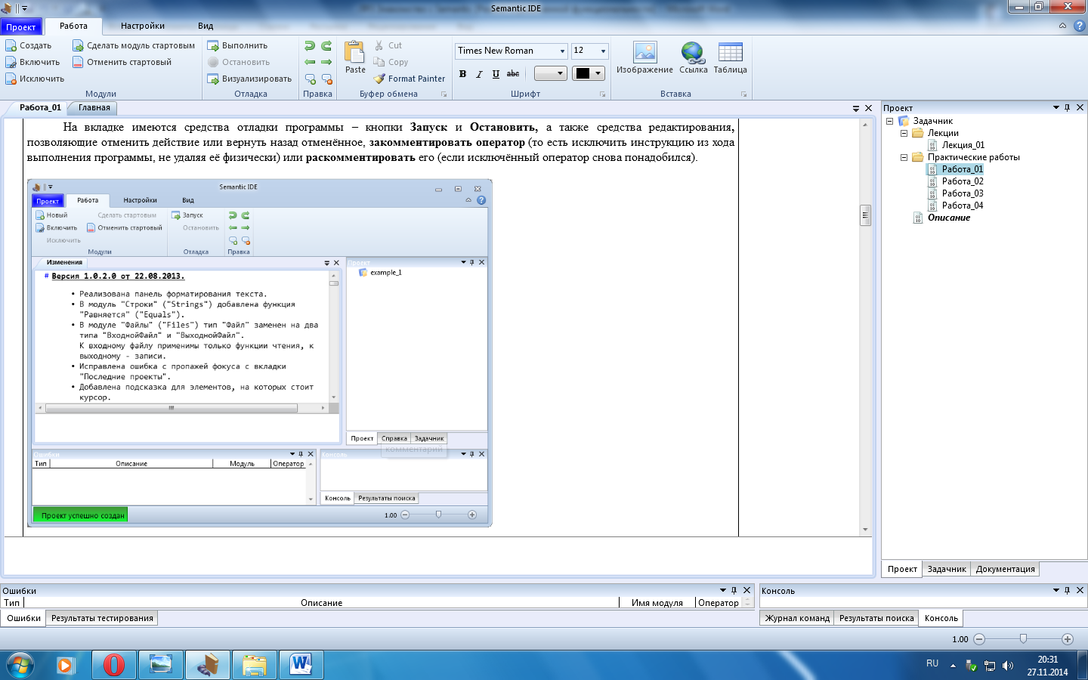Toggle underline formatting
The image size is (1088, 680).
(x=496, y=74)
